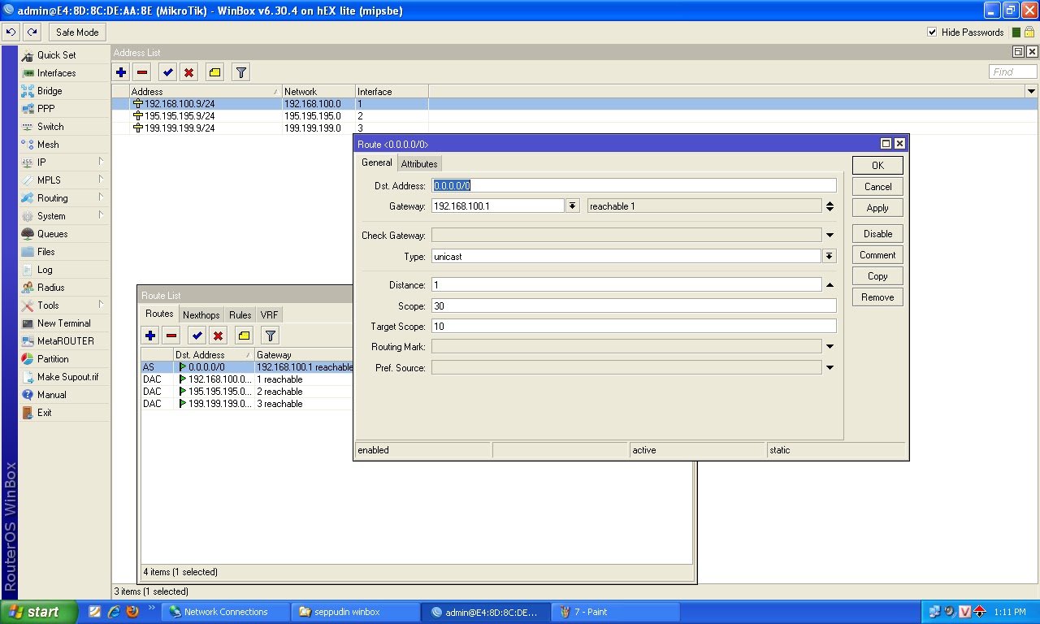
Task: Click Scope input field
Action: tap(634, 305)
